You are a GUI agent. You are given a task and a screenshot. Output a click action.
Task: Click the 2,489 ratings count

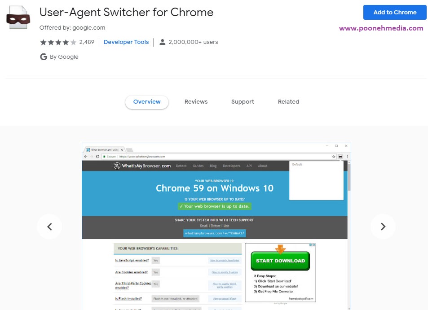87,42
